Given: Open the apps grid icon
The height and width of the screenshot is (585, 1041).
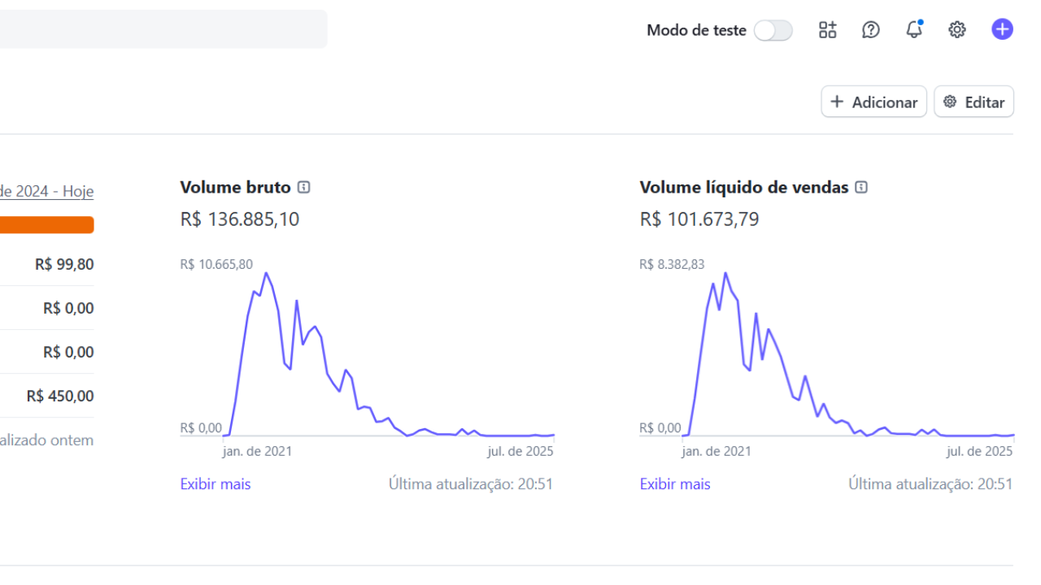Looking at the screenshot, I should tap(827, 30).
